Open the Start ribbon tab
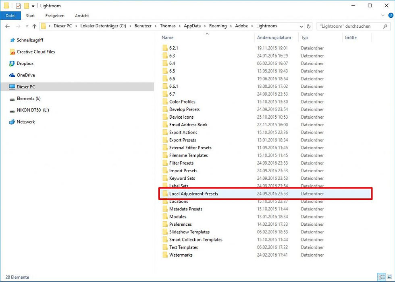Screen dimensions: 395x282 (30, 16)
